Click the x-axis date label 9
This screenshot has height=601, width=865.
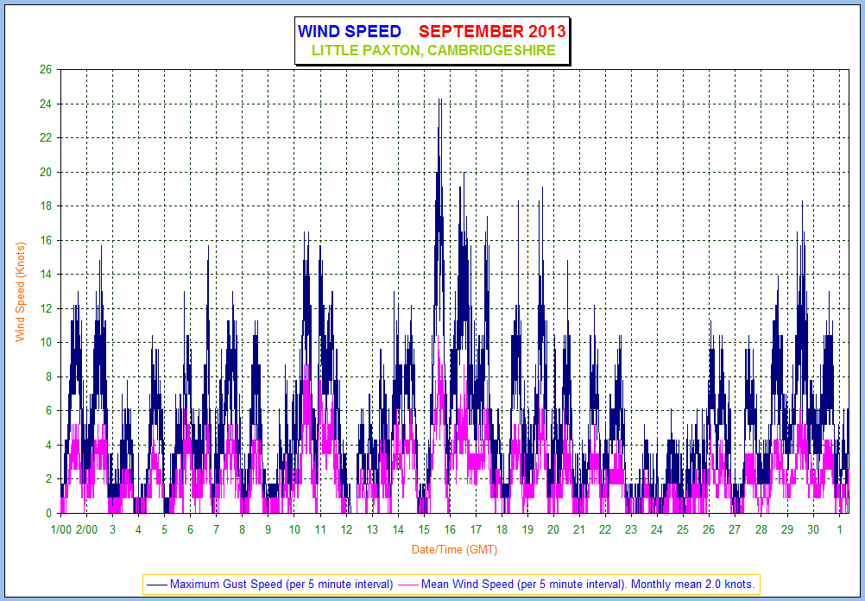268,530
